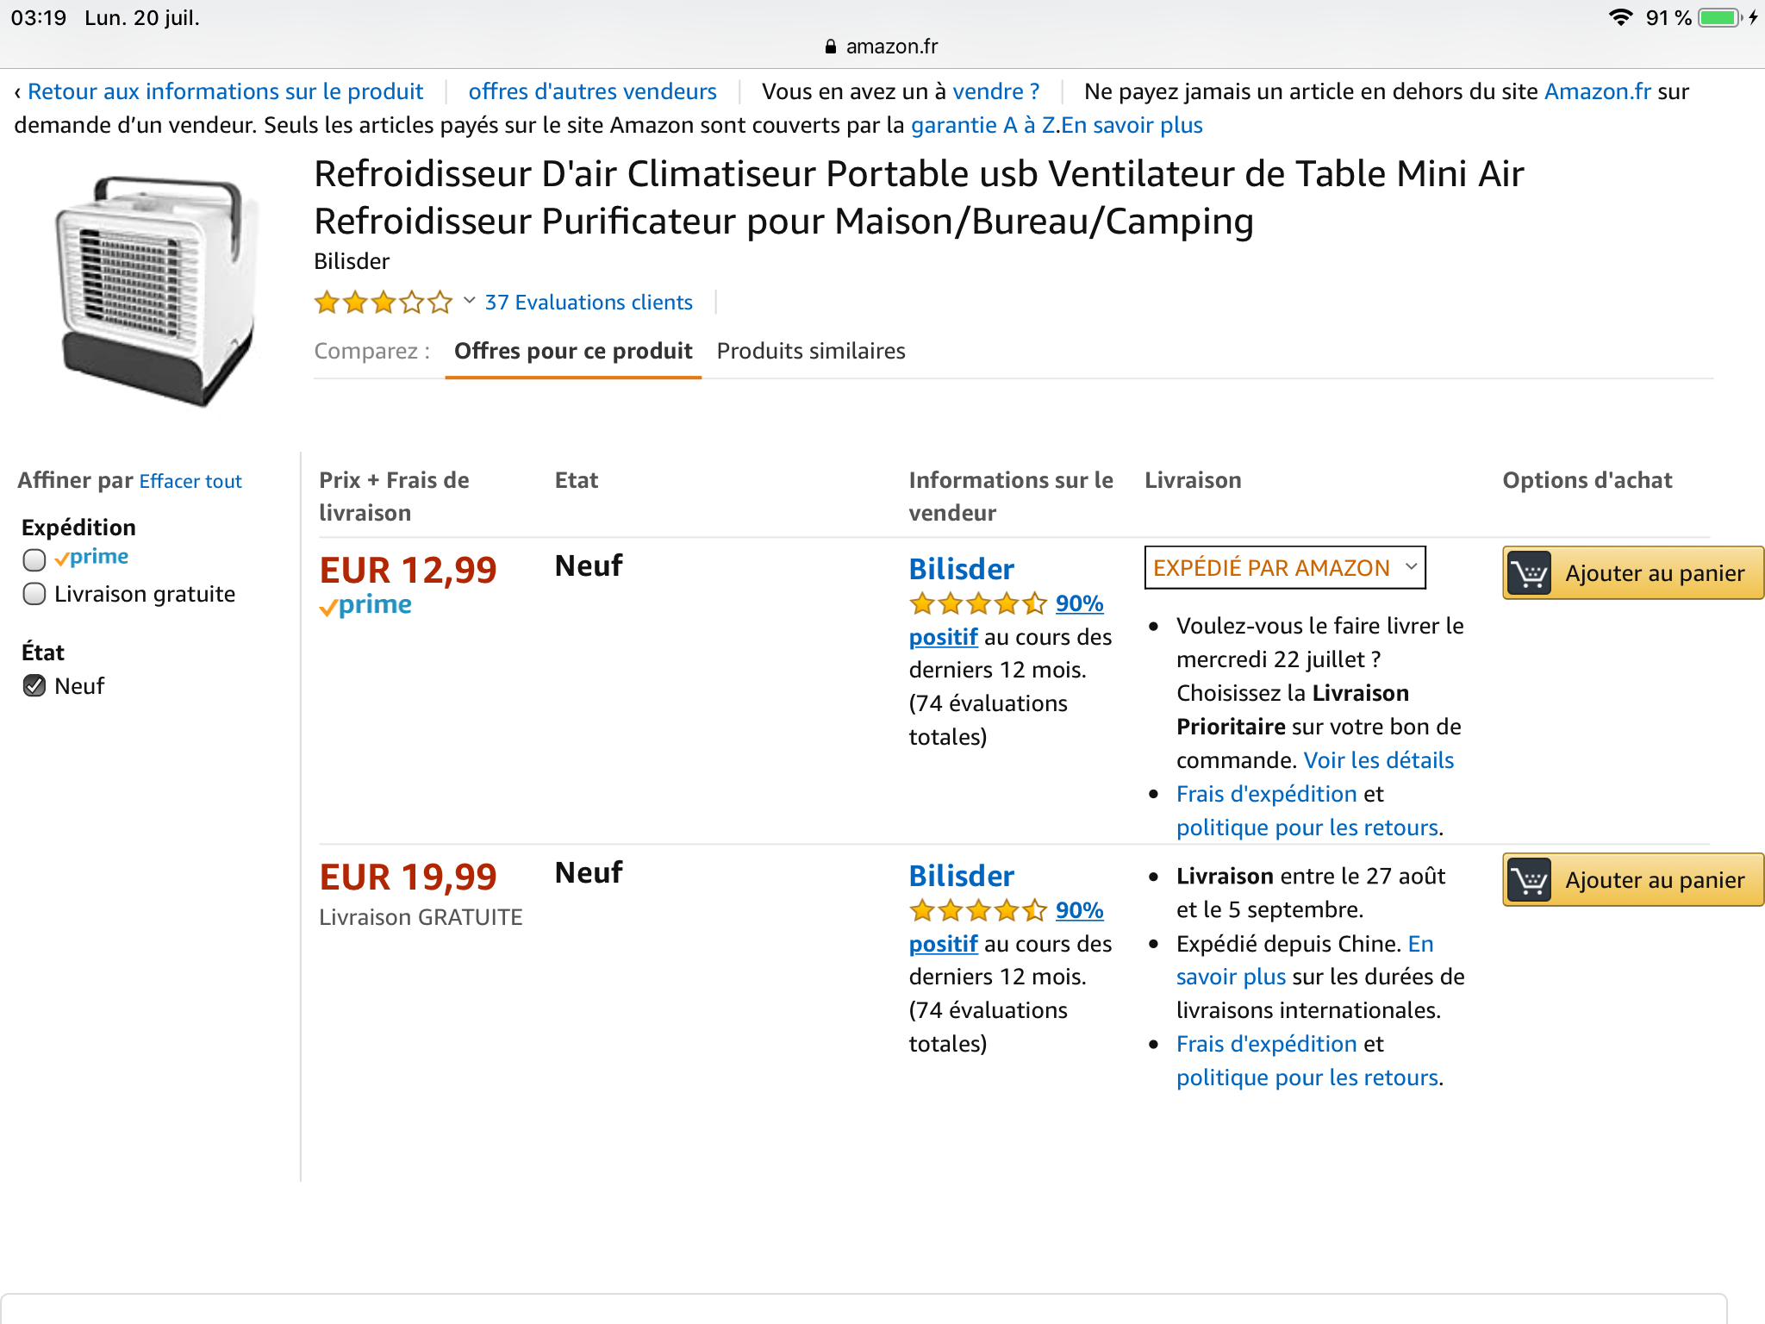The height and width of the screenshot is (1324, 1765).
Task: Click seller star rating in first offer
Action: 977,603
